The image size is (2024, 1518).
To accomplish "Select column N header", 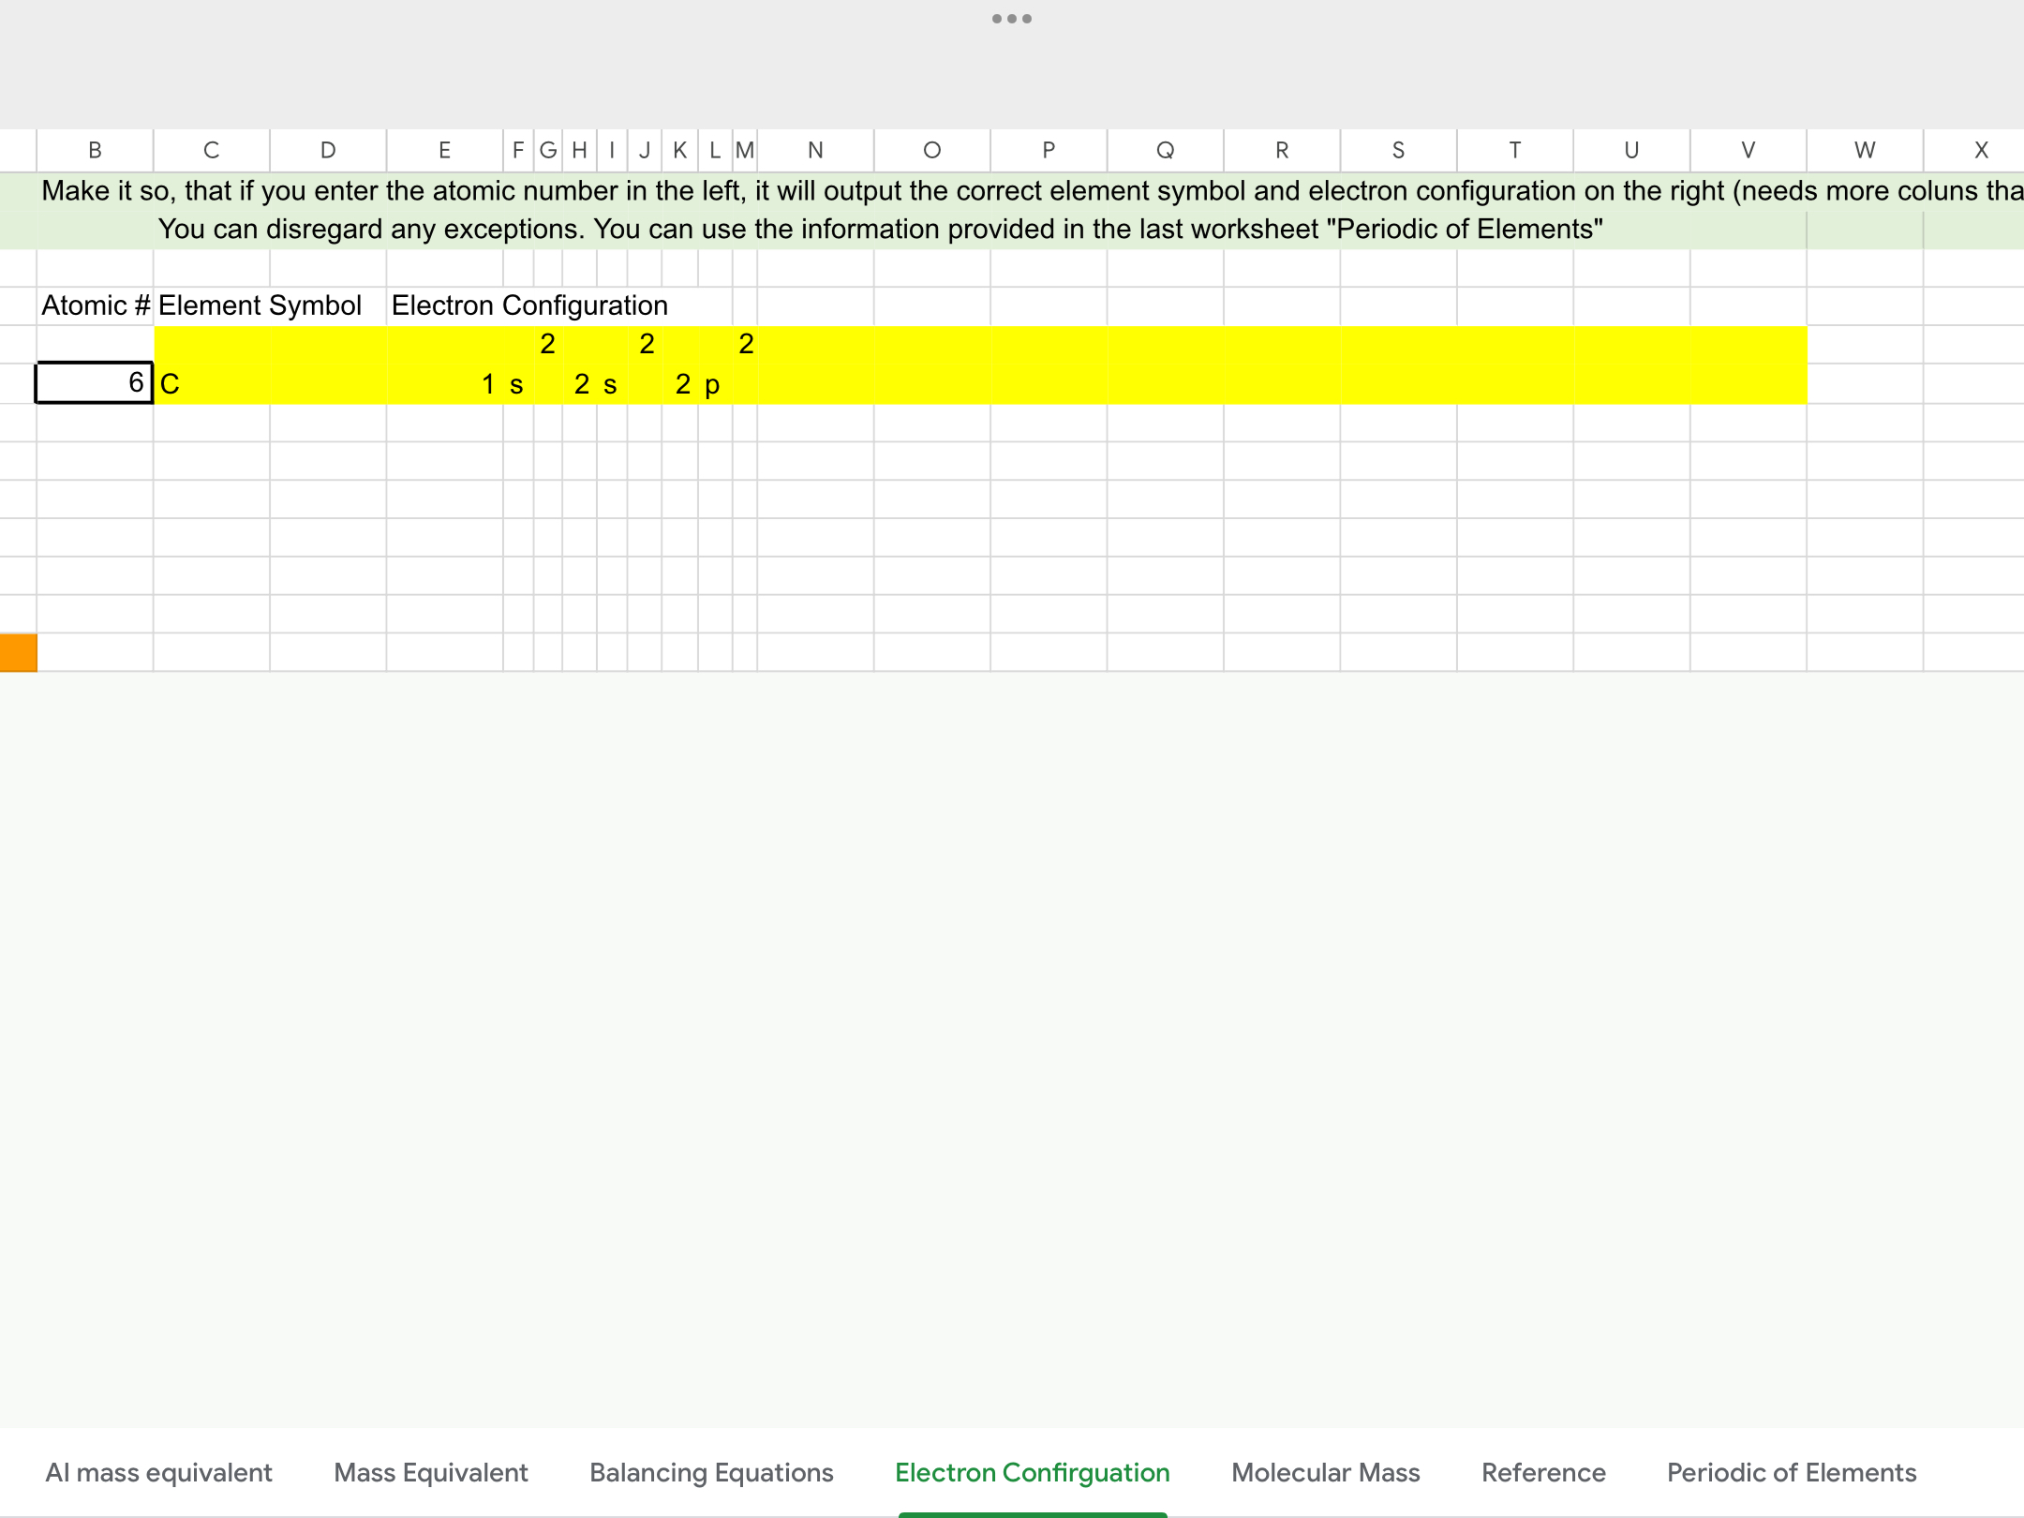I will 815,150.
